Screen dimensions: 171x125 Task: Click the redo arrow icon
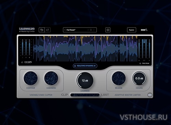[x=48, y=30]
